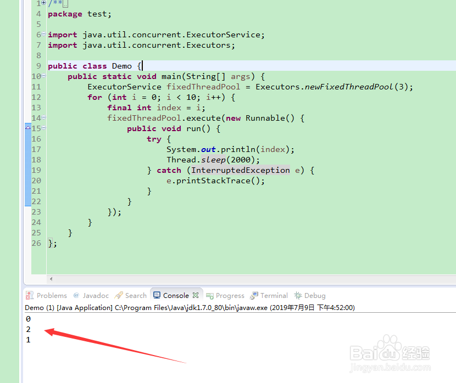Click the console launch description line
The height and width of the screenshot is (383, 456).
[x=190, y=307]
